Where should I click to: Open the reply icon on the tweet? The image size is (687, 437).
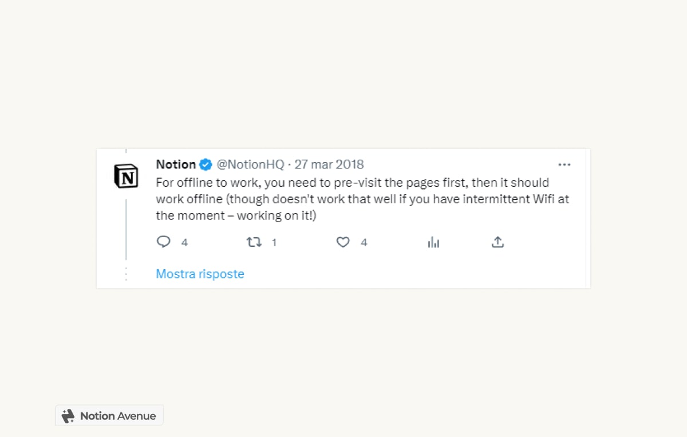(x=164, y=242)
